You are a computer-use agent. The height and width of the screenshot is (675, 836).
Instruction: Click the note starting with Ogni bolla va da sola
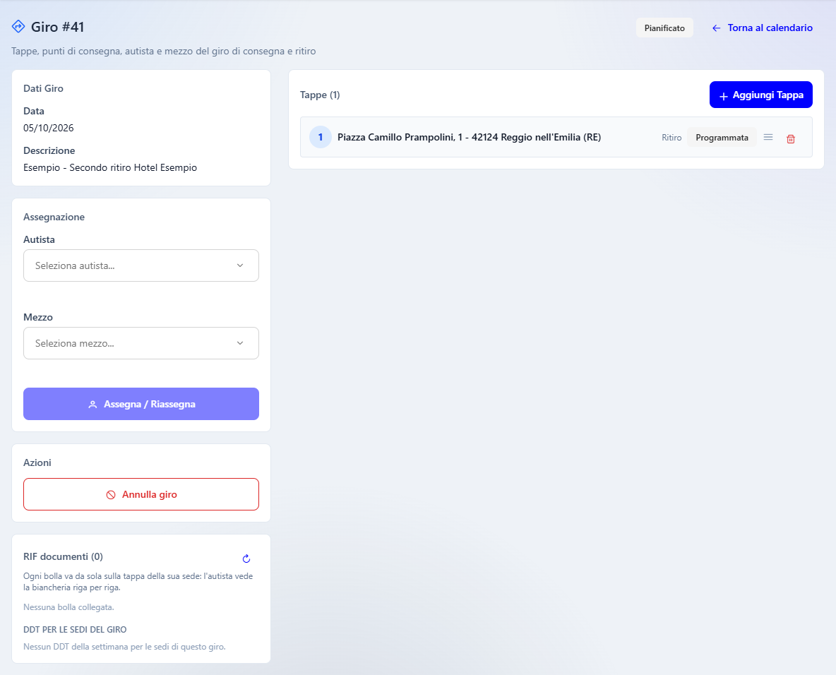[138, 582]
